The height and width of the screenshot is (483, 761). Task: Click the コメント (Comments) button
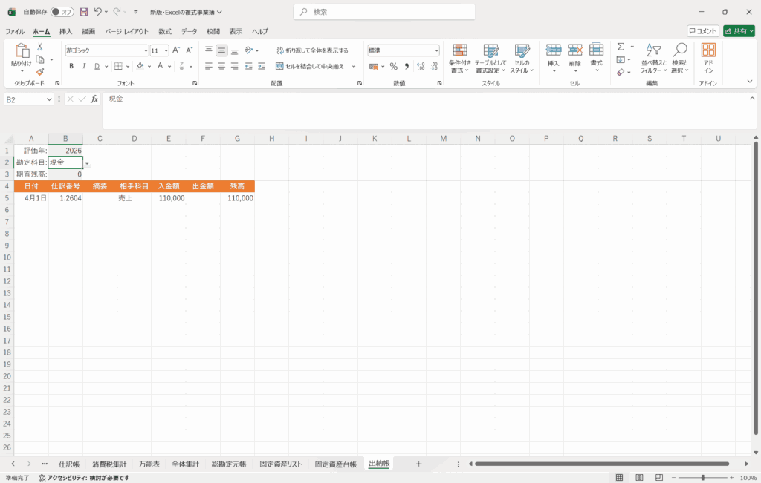[x=702, y=31]
